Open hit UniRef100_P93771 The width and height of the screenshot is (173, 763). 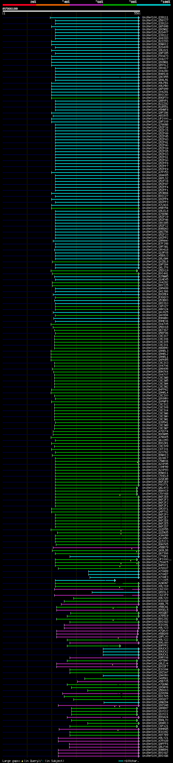point(155,485)
